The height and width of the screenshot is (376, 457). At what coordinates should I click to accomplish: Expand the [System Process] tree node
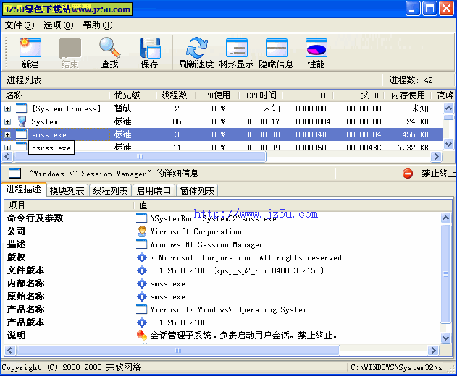point(7,109)
